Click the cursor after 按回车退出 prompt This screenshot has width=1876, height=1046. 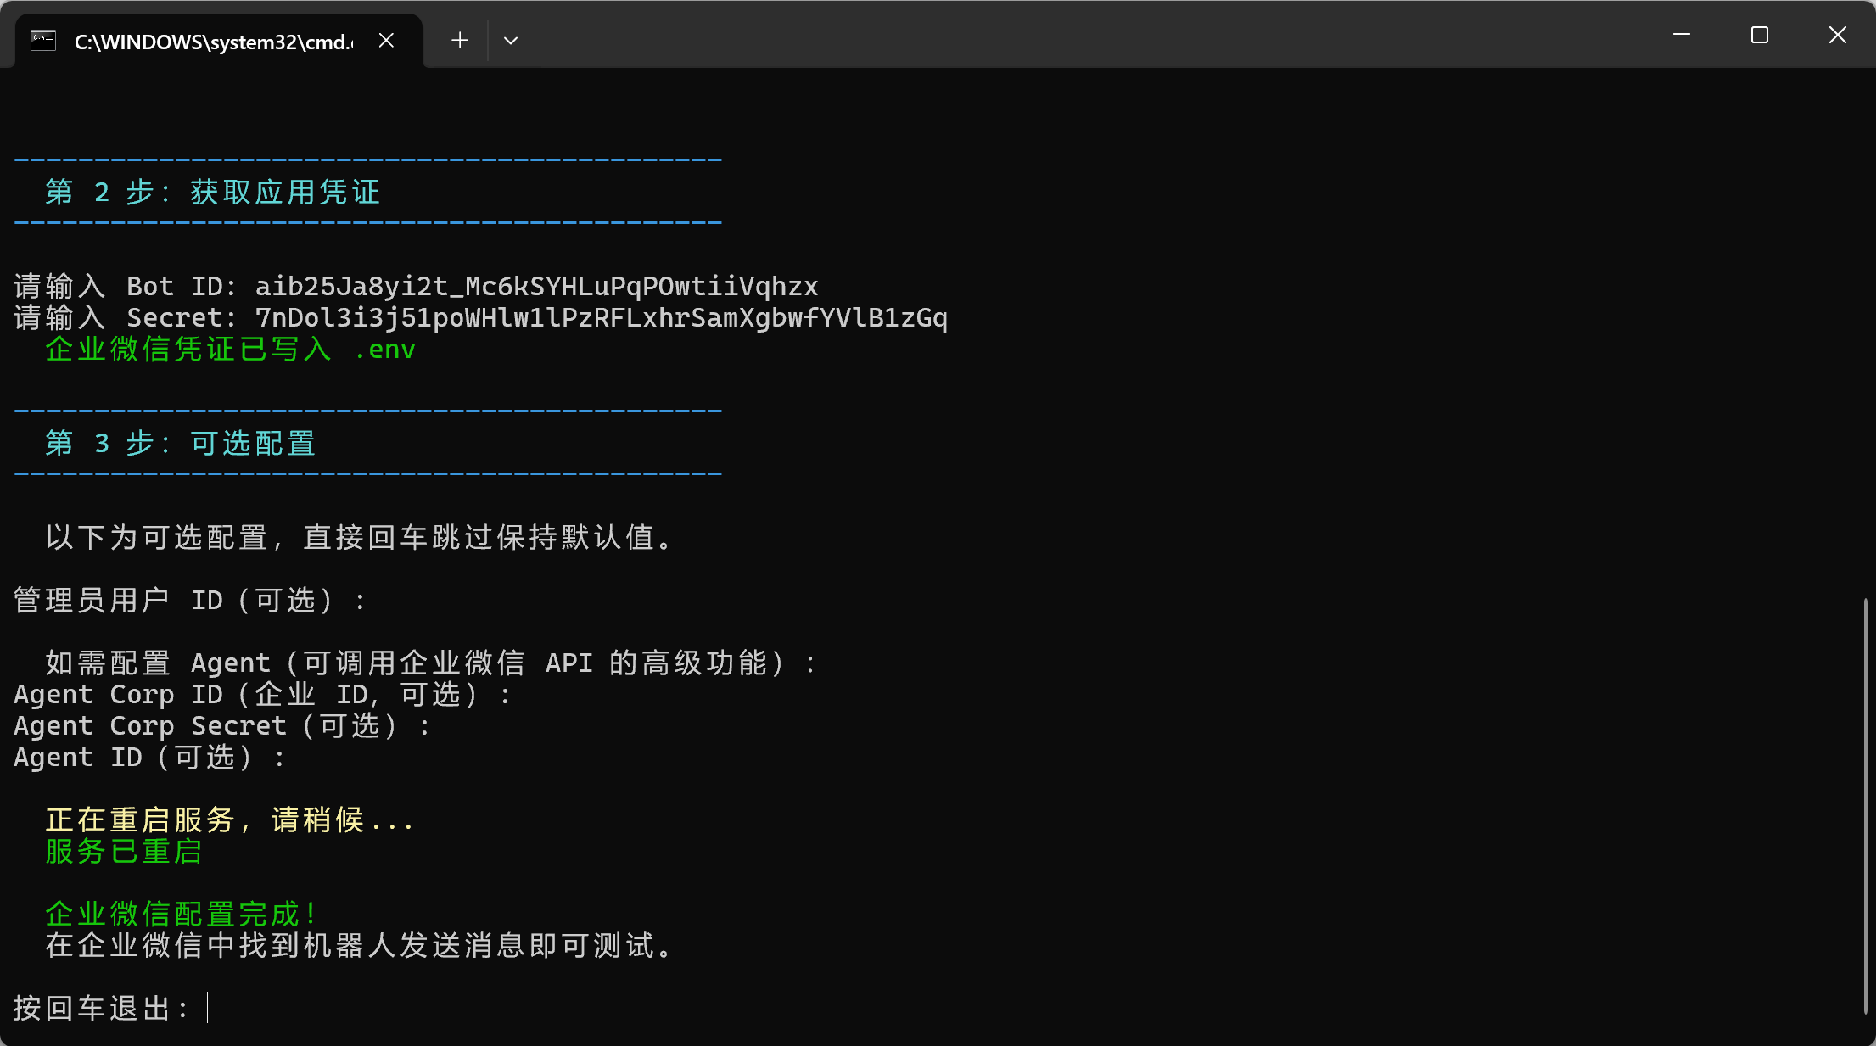(208, 1008)
